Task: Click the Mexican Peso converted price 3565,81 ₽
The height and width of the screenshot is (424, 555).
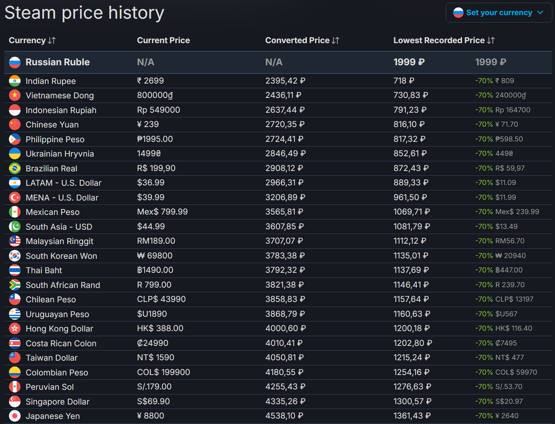Action: 285,212
